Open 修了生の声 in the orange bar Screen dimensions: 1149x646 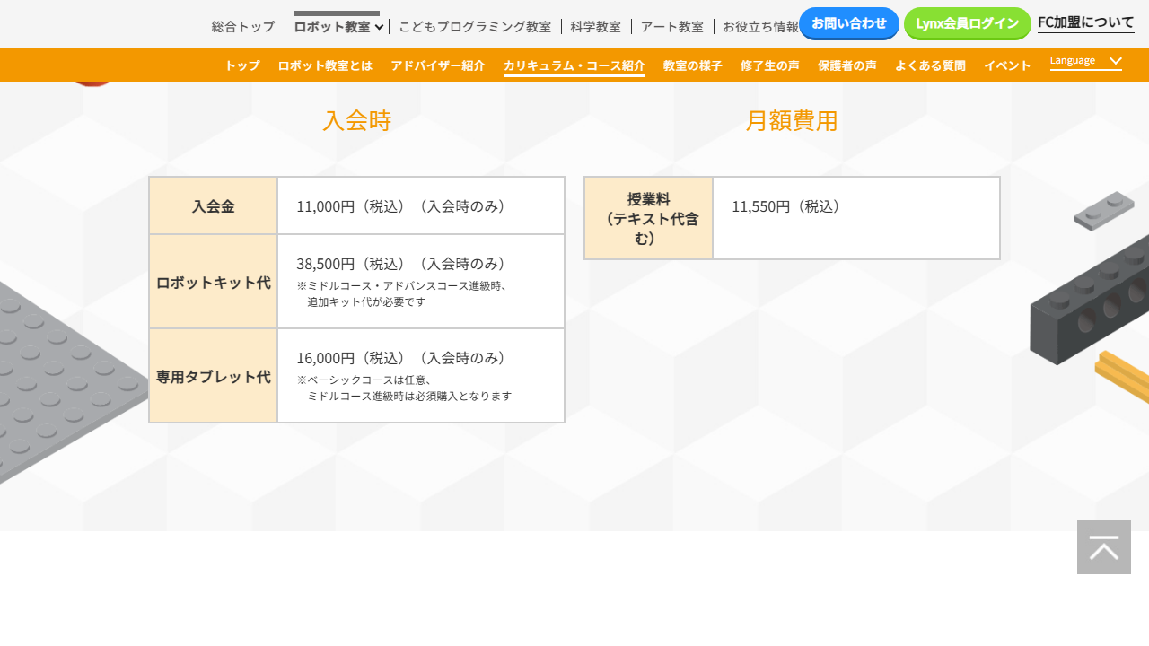pos(770,65)
